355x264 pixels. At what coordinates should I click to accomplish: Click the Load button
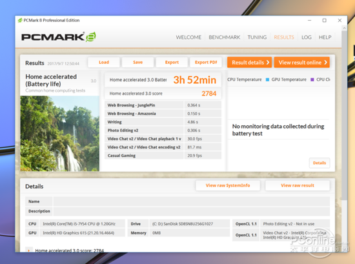click(x=104, y=62)
